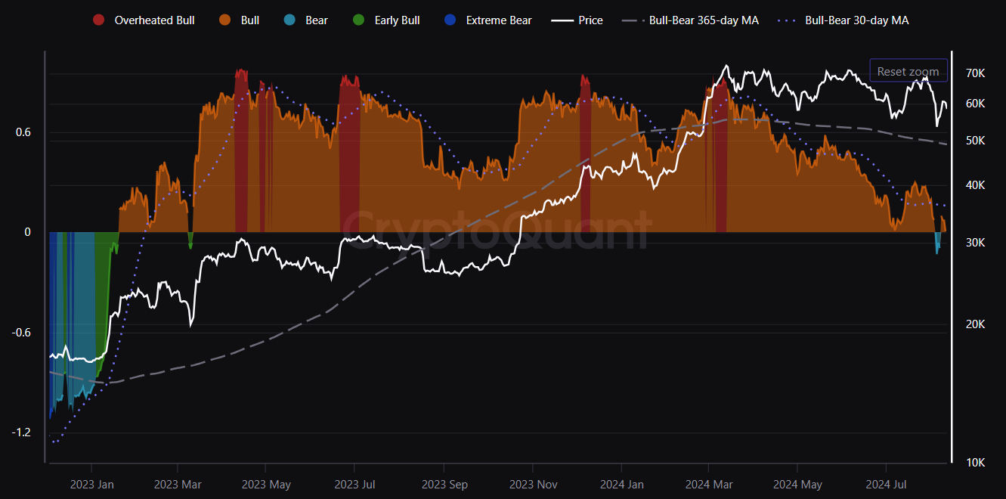Click the blue Extreme Bear legend circle
The height and width of the screenshot is (499, 1006).
(x=450, y=20)
